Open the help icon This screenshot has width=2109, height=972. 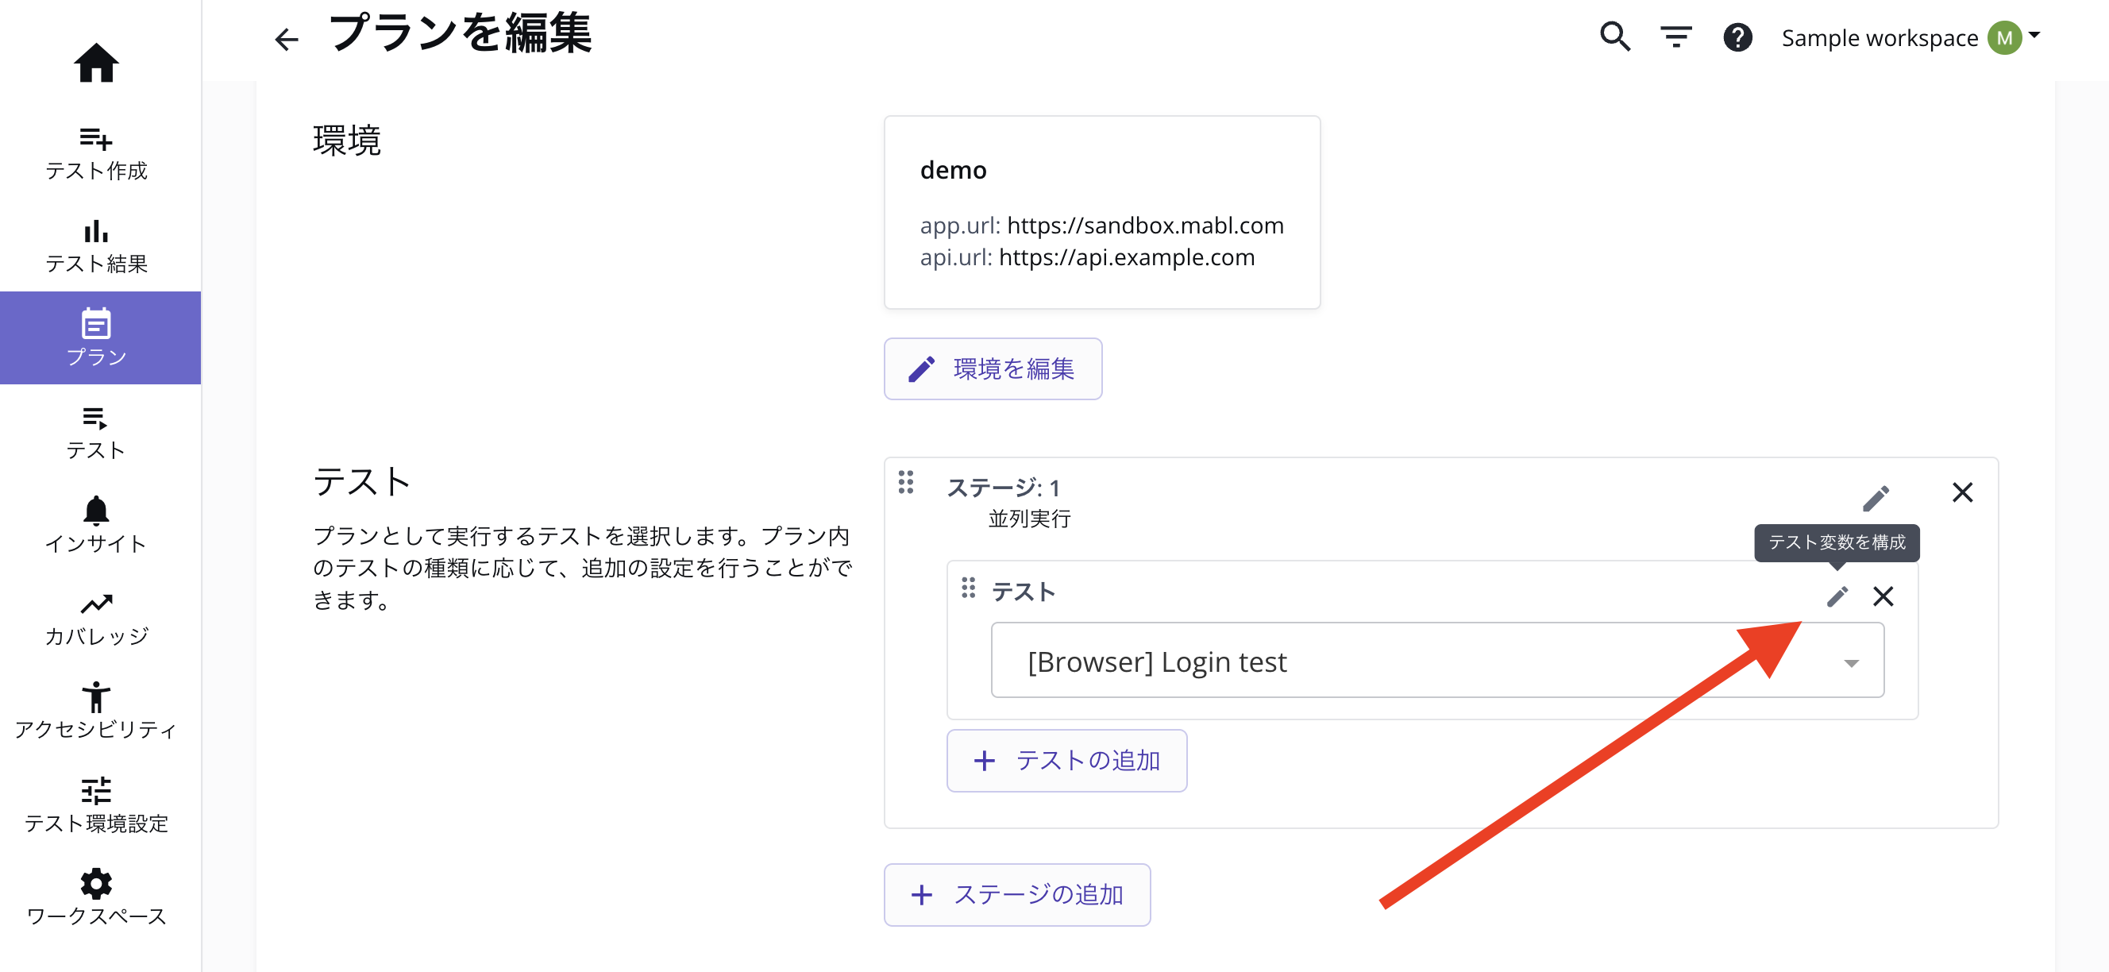pos(1737,37)
